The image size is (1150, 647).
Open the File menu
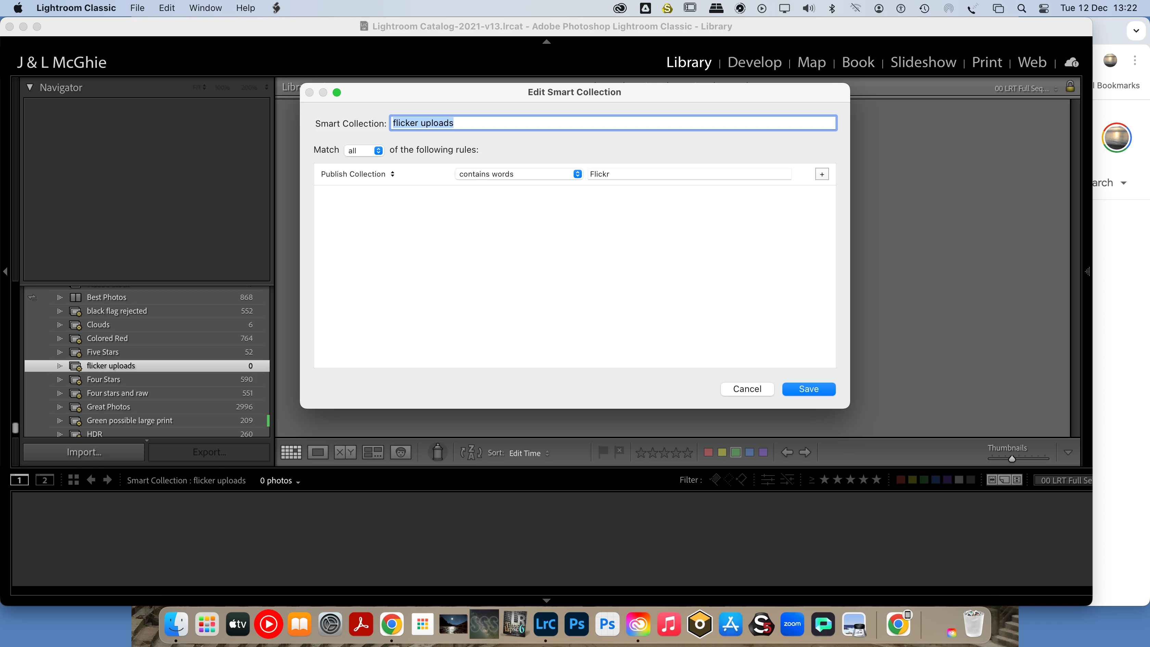point(137,8)
